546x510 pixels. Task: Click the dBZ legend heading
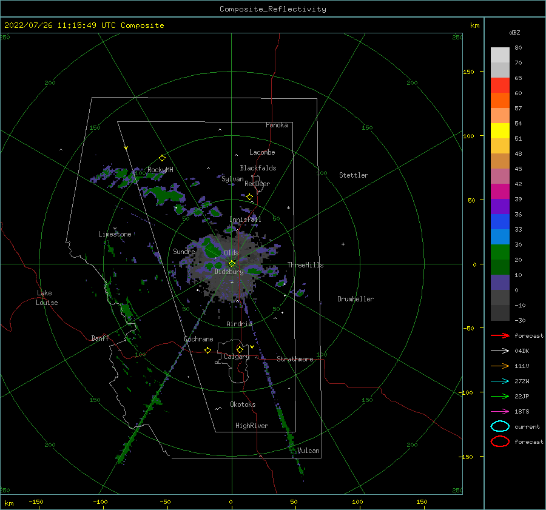(514, 32)
